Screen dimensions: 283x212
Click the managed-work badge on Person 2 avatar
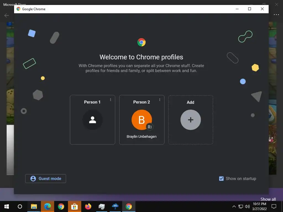click(150, 127)
